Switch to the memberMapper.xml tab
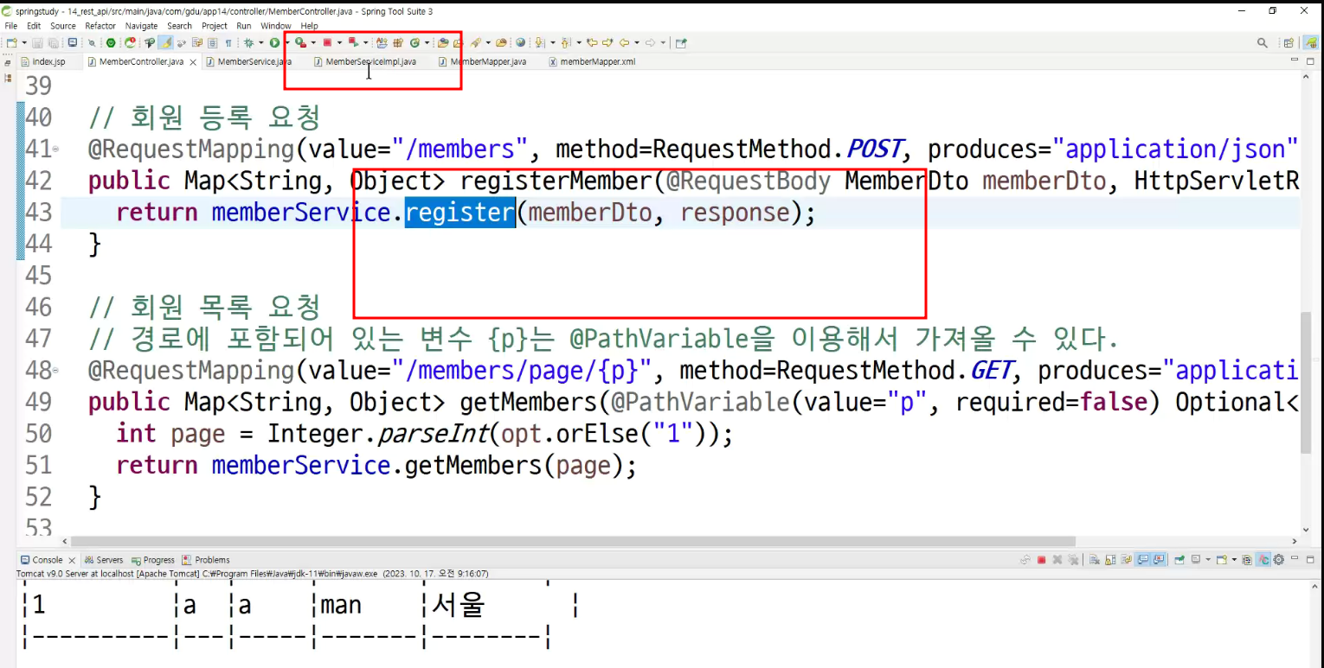 593,62
